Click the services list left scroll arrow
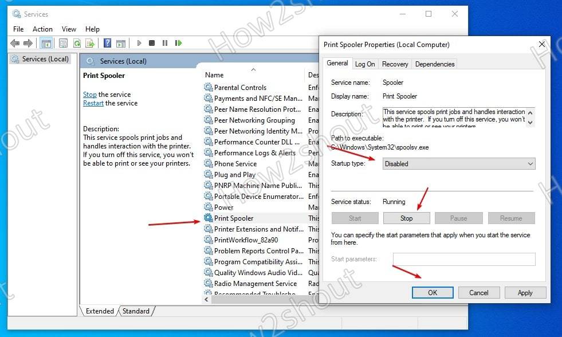Screen dimensions: 562x337 (x=206, y=299)
